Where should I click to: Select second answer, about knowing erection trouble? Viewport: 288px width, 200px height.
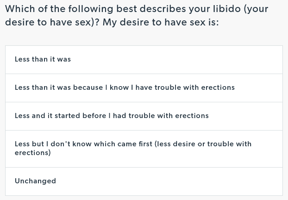pyautogui.click(x=144, y=88)
